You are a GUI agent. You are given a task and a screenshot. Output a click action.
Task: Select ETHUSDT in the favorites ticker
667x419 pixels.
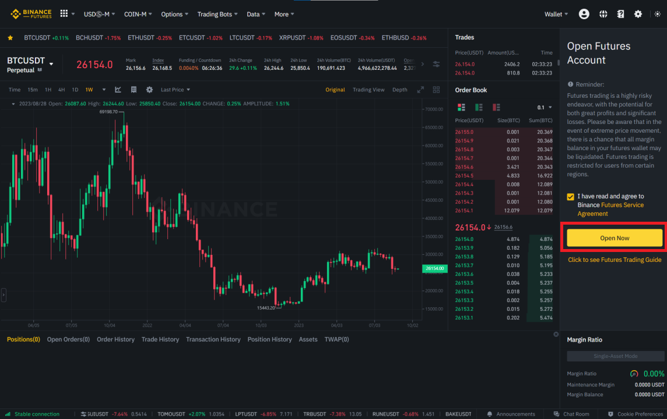tap(150, 38)
